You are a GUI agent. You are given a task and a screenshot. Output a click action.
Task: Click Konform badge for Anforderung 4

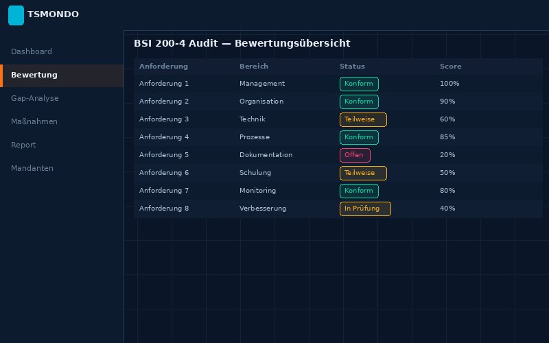tap(359, 138)
